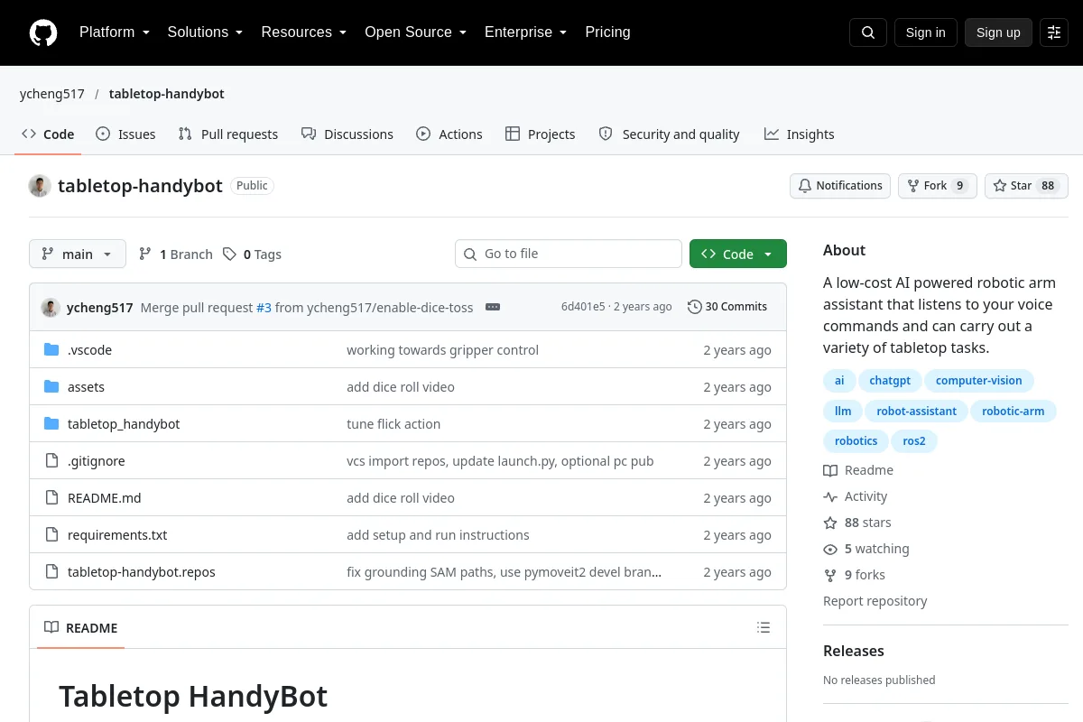Click the Sign in button
Viewport: 1083px width, 722px height.
tap(925, 32)
